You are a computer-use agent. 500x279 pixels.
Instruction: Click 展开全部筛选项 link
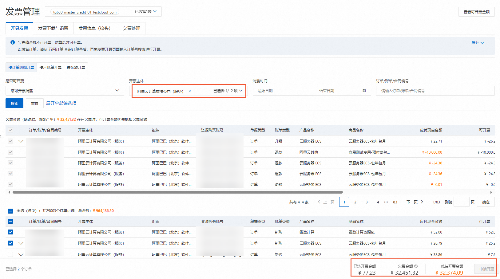coord(61,103)
